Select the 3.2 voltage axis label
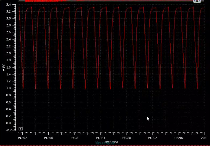The image size is (210, 146). point(8,12)
